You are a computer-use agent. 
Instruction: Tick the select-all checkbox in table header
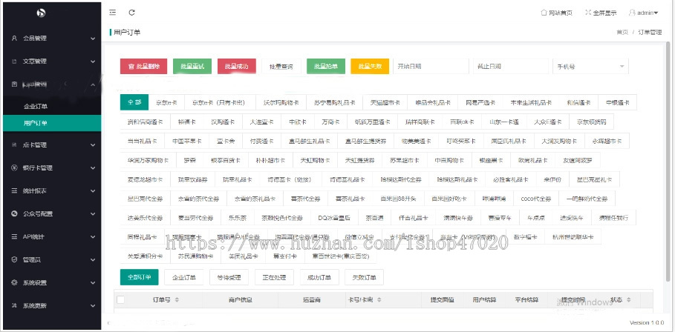[x=121, y=299]
